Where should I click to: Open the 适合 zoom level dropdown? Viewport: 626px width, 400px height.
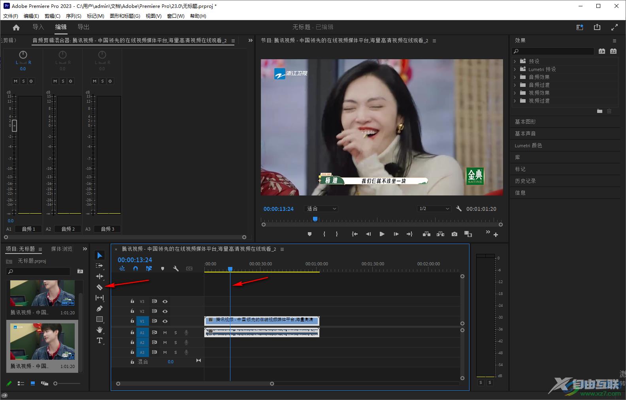pyautogui.click(x=321, y=208)
